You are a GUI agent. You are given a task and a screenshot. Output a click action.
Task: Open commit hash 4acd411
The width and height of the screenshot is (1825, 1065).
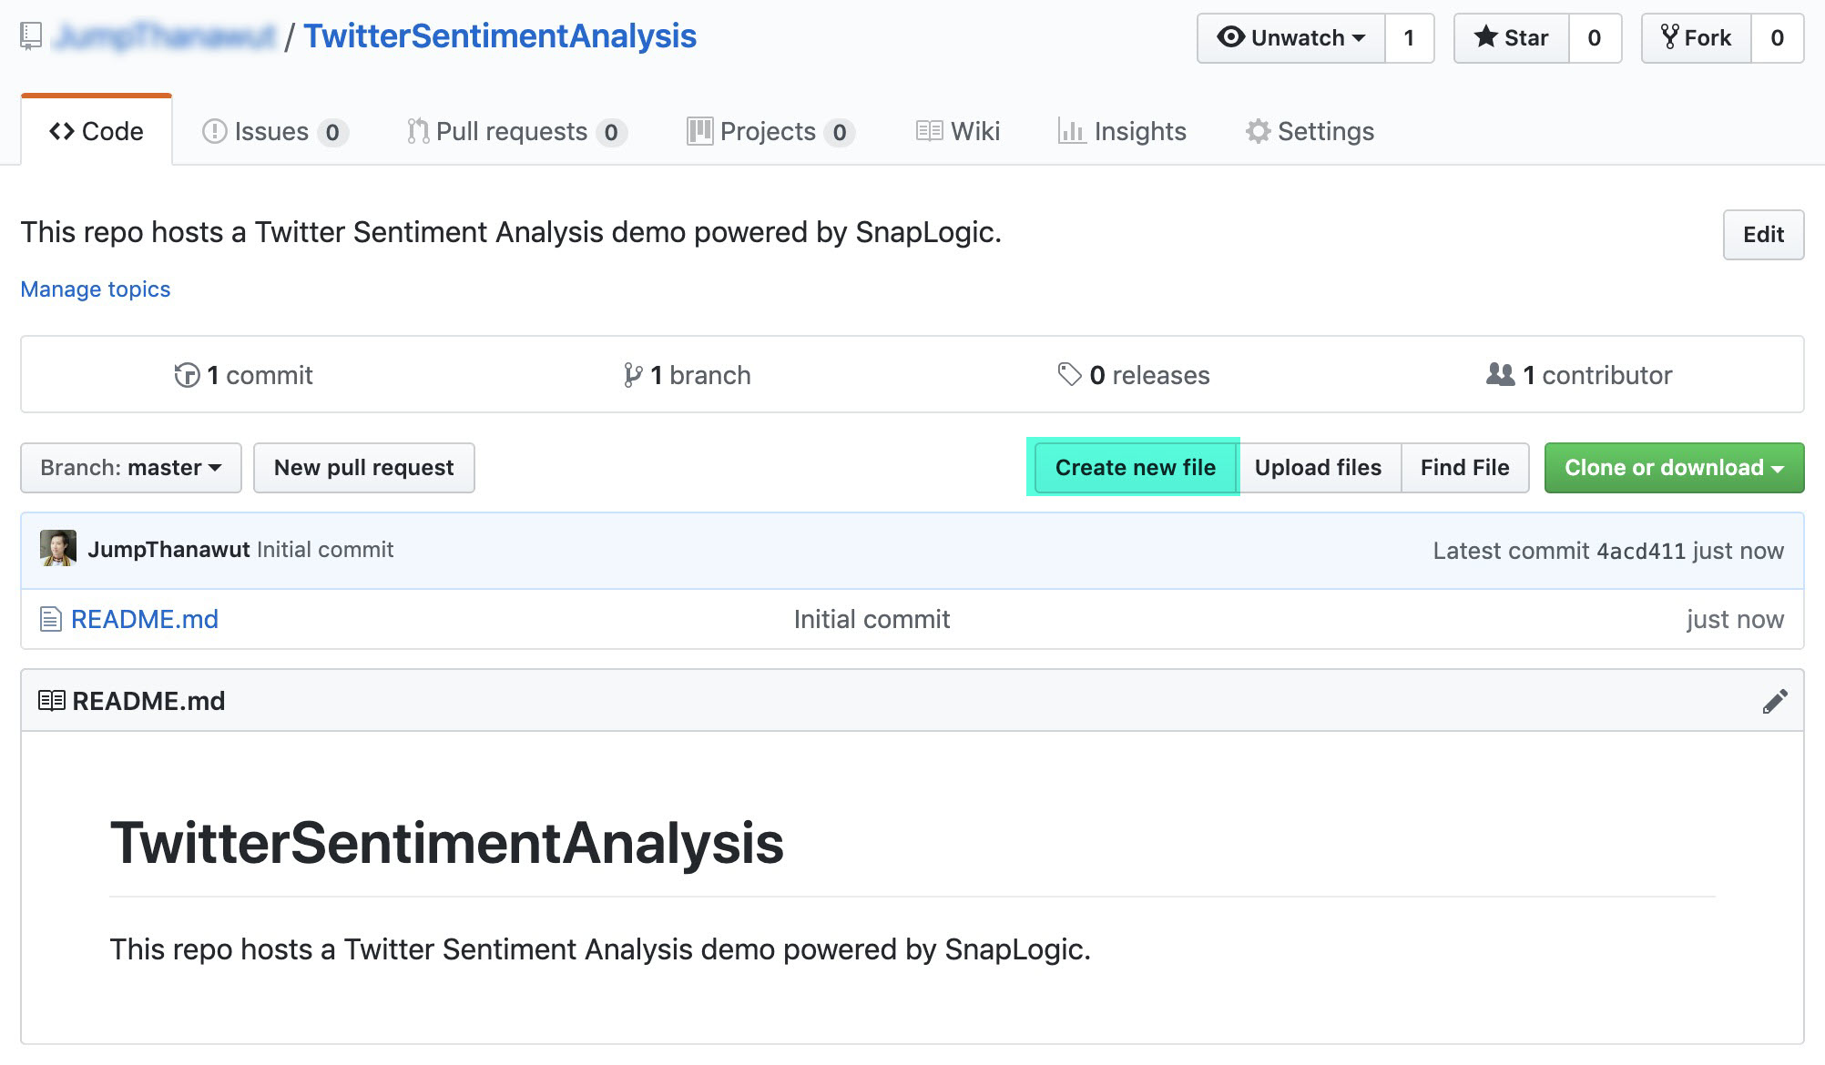[1641, 551]
